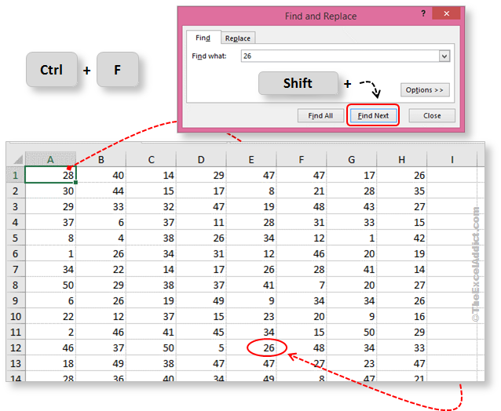Select column B header
501x411 pixels.
[x=101, y=159]
